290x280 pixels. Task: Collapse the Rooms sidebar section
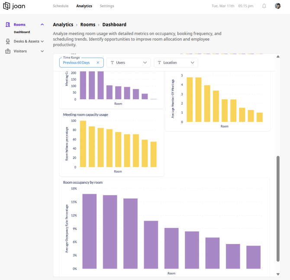(x=42, y=24)
